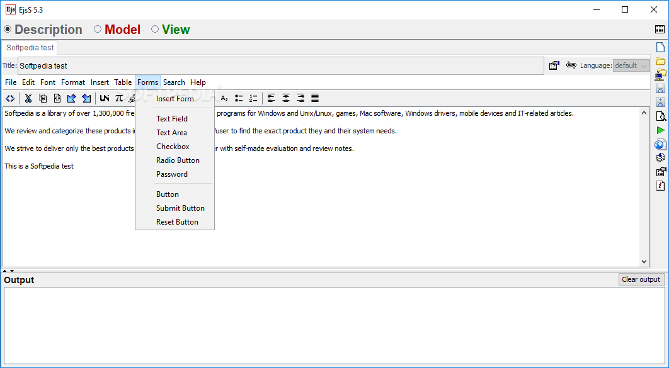Toggle the HTML source view icon
This screenshot has width=669, height=368.
(x=10, y=98)
